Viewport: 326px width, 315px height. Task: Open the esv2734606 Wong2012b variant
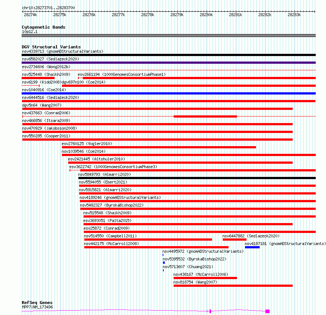point(46,67)
